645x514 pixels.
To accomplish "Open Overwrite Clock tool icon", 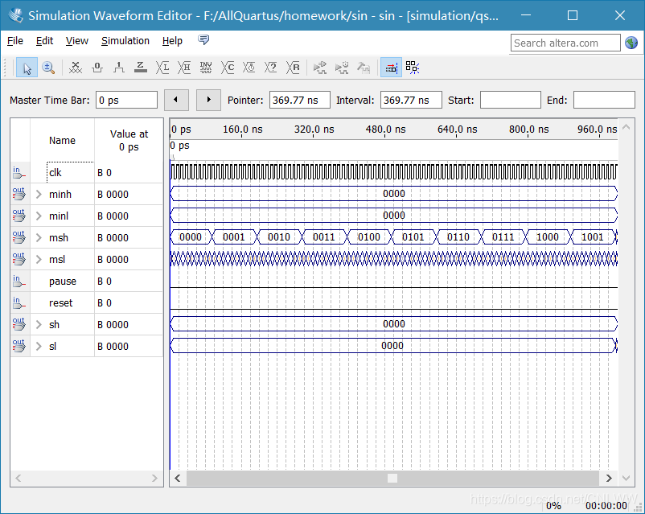I will click(249, 68).
